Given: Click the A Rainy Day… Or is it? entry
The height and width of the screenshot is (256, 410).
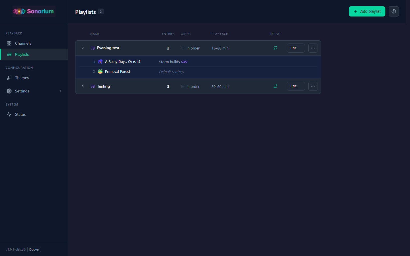Looking at the screenshot, I should pyautogui.click(x=123, y=62).
